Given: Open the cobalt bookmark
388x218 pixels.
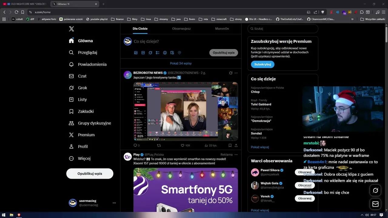Looking at the screenshot, I should [17, 19].
